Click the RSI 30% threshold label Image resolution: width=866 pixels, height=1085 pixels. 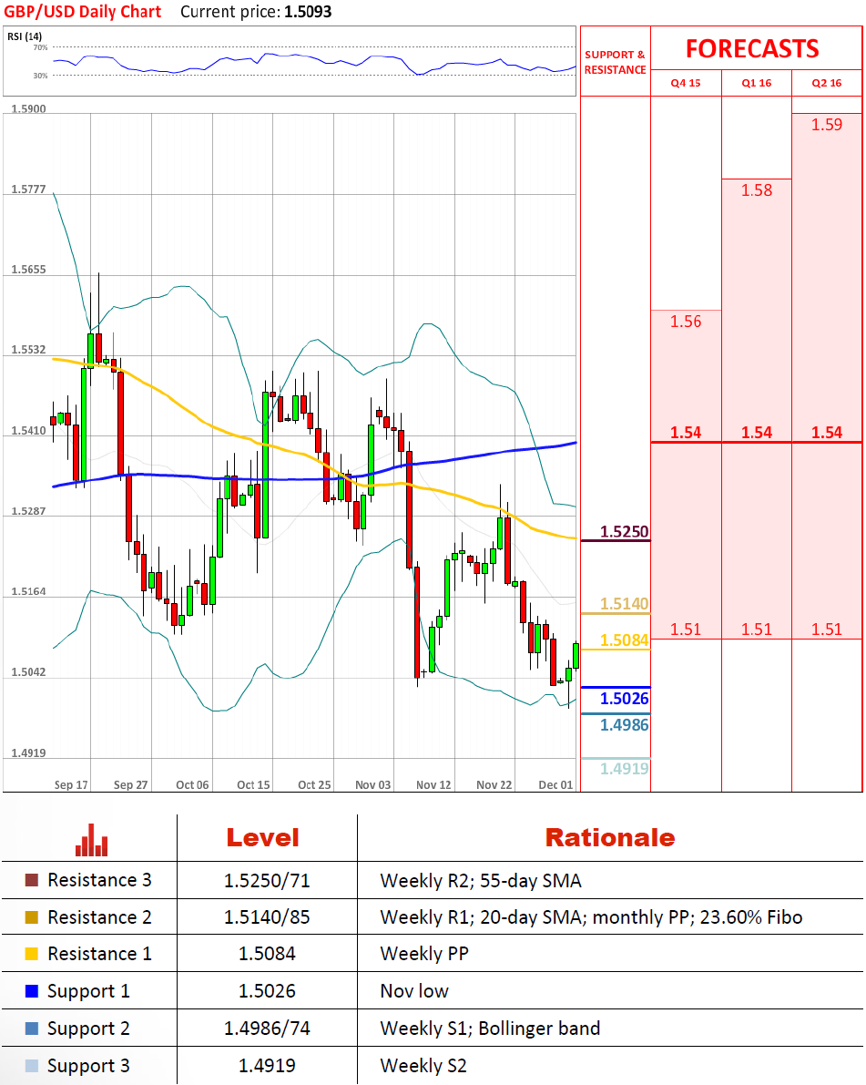[x=40, y=76]
